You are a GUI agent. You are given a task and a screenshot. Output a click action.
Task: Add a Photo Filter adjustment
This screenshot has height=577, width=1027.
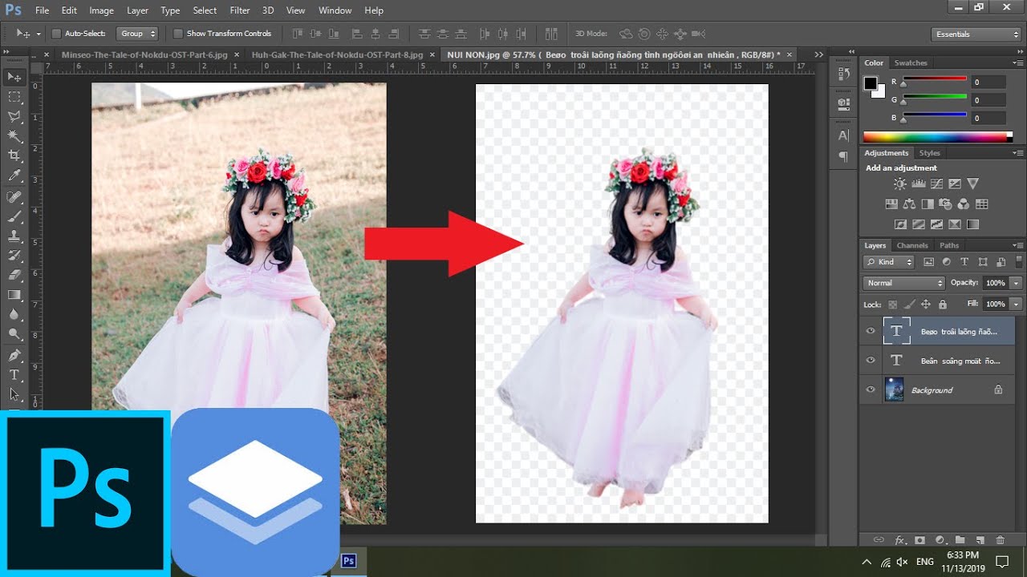pyautogui.click(x=946, y=204)
